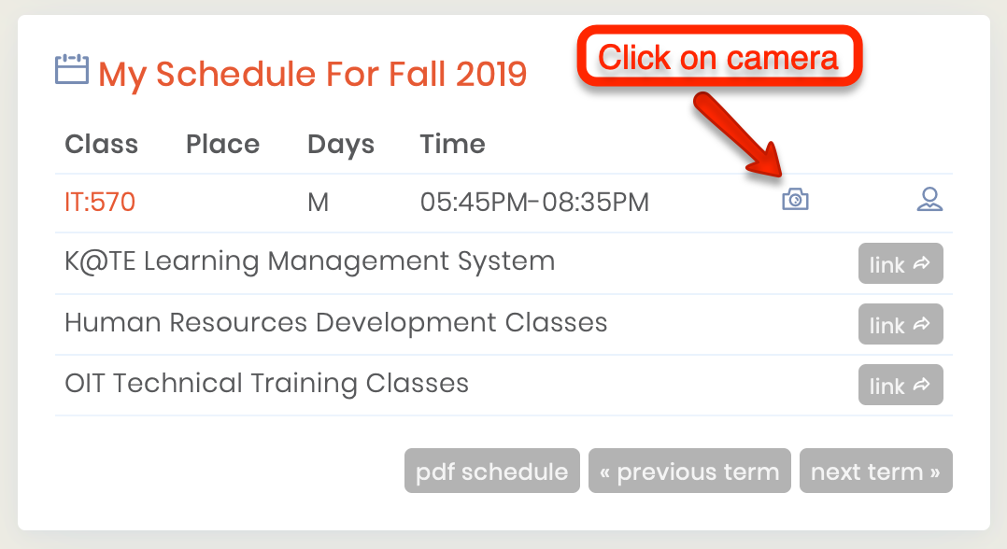Click the Human Resources Development Classes row text
1007x549 pixels.
pyautogui.click(x=335, y=323)
